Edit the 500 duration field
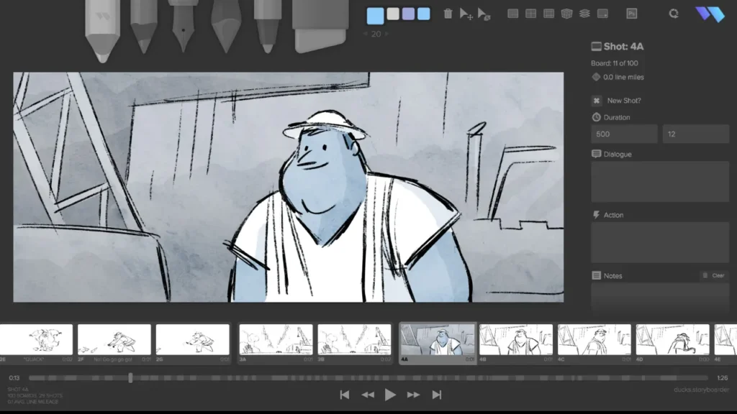The width and height of the screenshot is (737, 414). [x=623, y=134]
